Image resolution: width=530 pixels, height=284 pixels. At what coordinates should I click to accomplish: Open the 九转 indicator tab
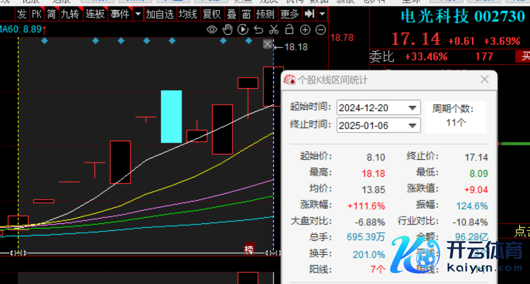[70, 14]
